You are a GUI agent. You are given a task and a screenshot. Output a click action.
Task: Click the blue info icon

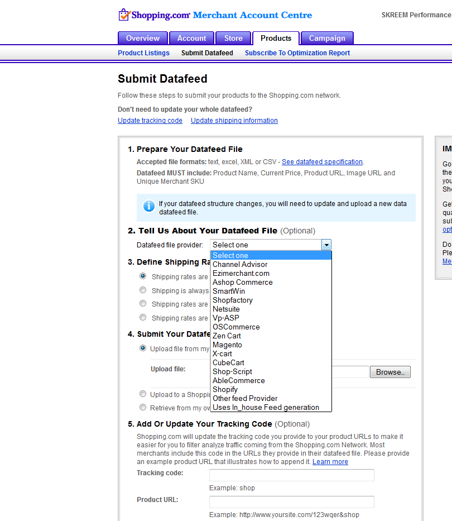coord(149,206)
